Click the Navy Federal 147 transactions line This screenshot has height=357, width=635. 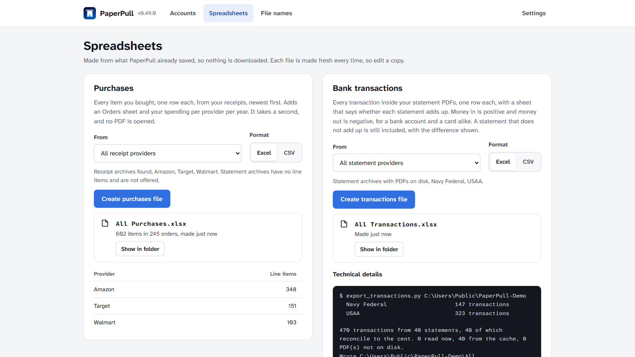pyautogui.click(x=427, y=304)
